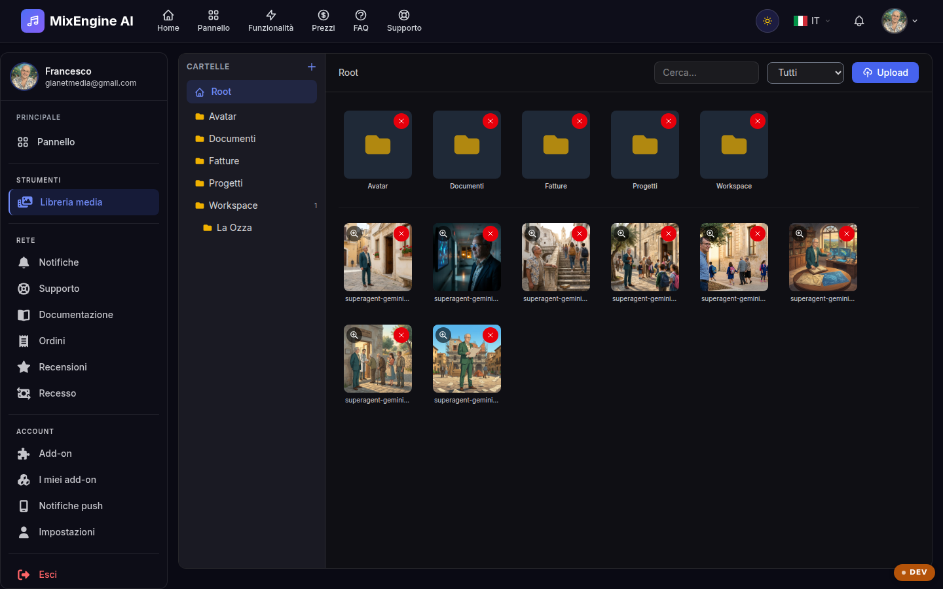Viewport: 943px width, 589px height.
Task: Open Recesso in the sidebar
Action: 84,393
